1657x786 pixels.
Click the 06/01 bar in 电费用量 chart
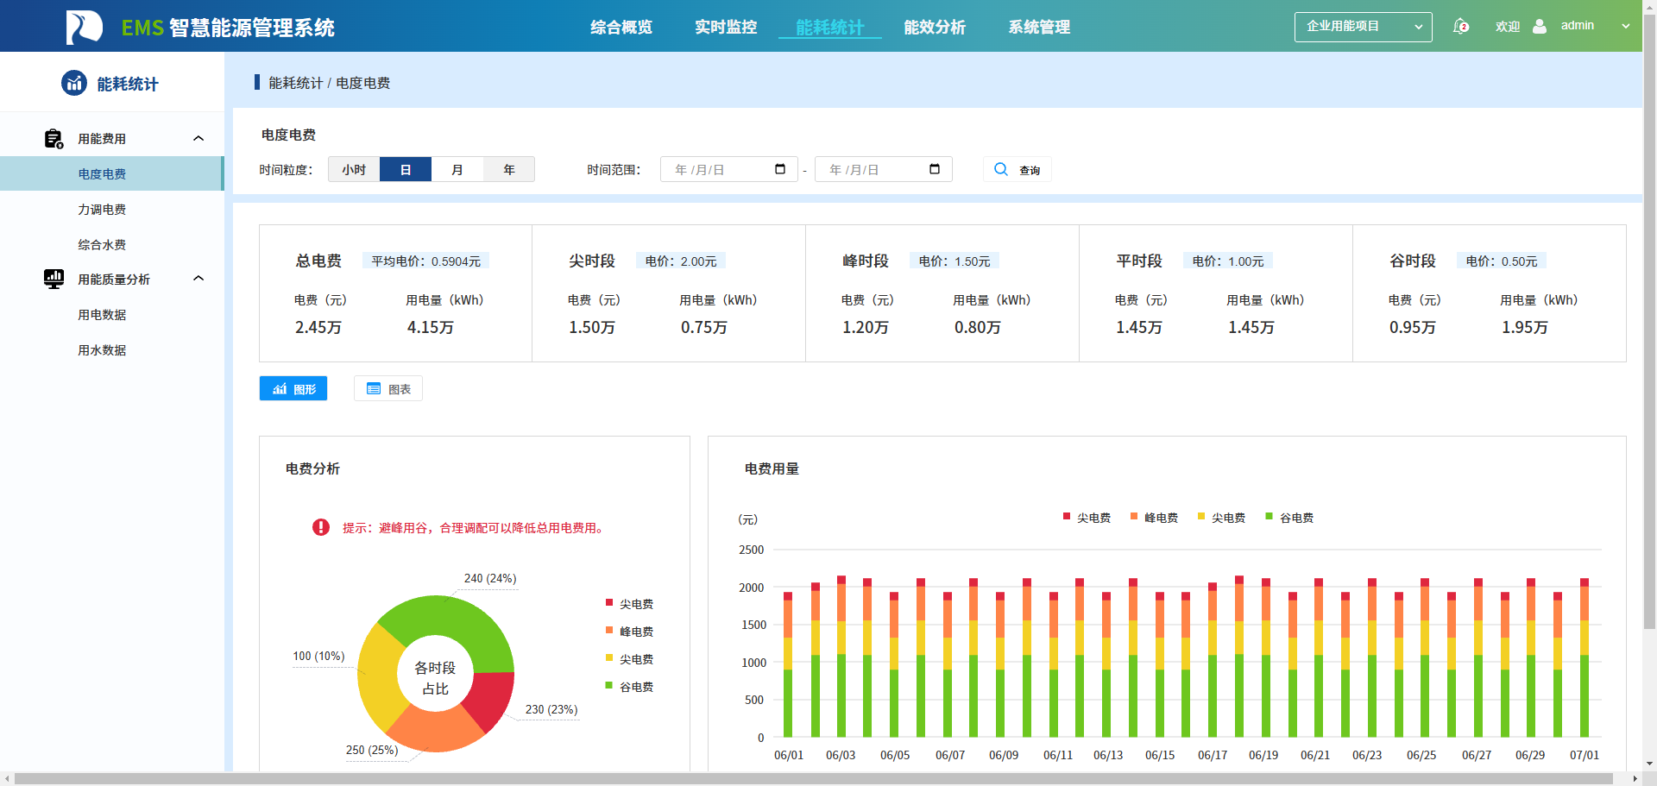coord(788,664)
